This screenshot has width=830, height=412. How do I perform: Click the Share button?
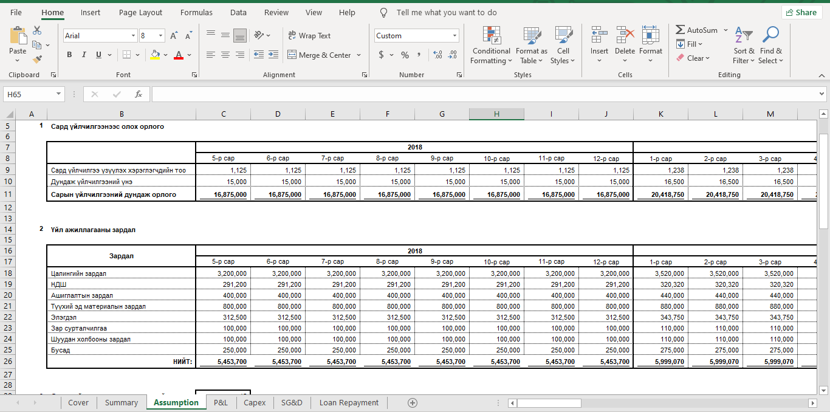(801, 12)
